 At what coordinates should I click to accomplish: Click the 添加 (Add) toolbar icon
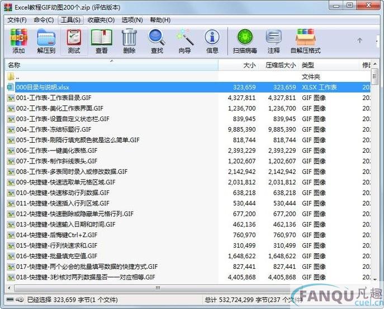point(18,37)
